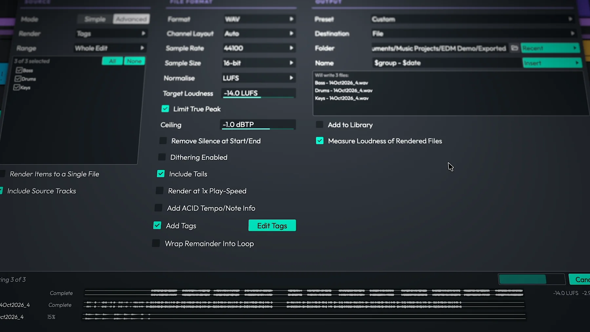Toggle the Limit True Peak checkbox
Viewport: 590px width, 332px height.
(165, 109)
